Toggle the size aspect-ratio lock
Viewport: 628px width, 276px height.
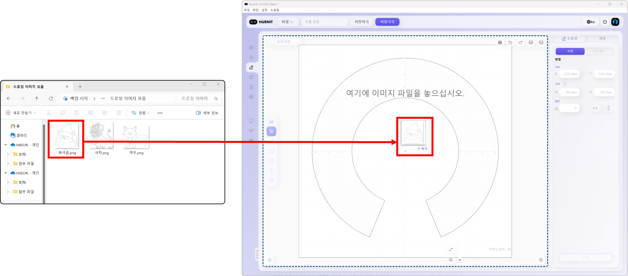[565, 84]
